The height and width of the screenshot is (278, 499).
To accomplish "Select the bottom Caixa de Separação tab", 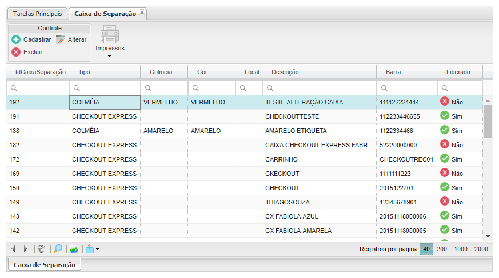I will point(45,265).
